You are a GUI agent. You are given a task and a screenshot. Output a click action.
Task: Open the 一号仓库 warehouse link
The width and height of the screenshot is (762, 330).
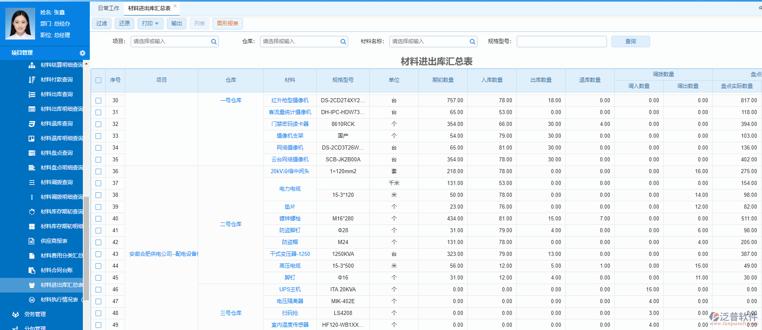[x=231, y=101]
